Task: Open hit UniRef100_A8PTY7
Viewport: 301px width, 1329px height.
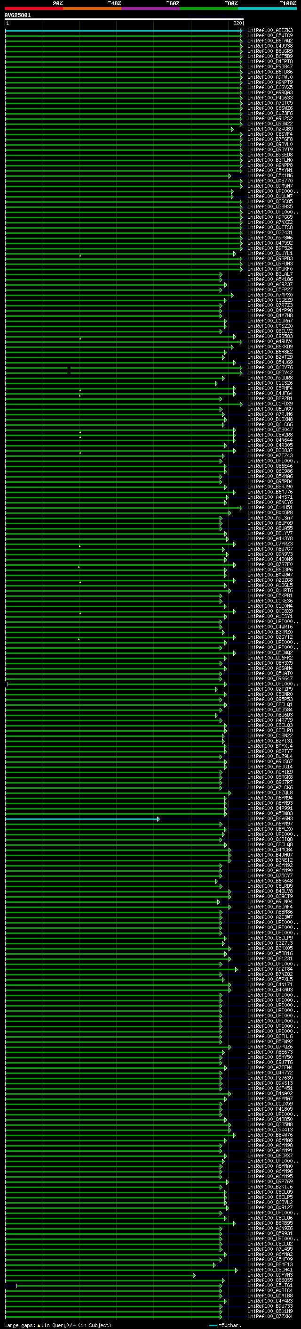Action: pyautogui.click(x=270, y=751)
